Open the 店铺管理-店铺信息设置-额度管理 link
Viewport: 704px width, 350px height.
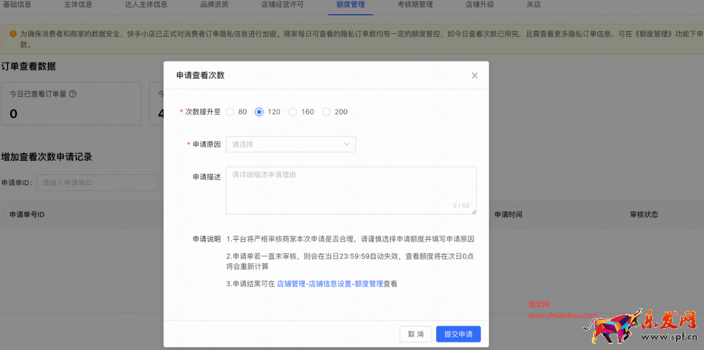(331, 284)
